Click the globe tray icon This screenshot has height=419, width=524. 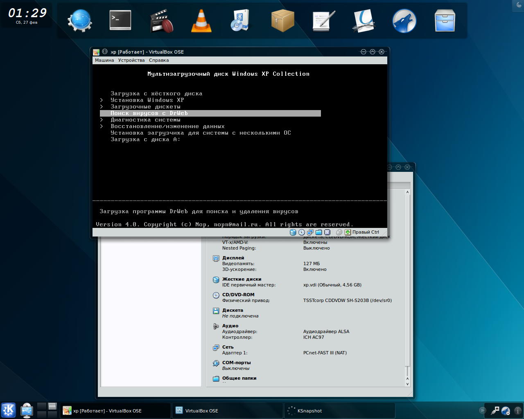506,410
